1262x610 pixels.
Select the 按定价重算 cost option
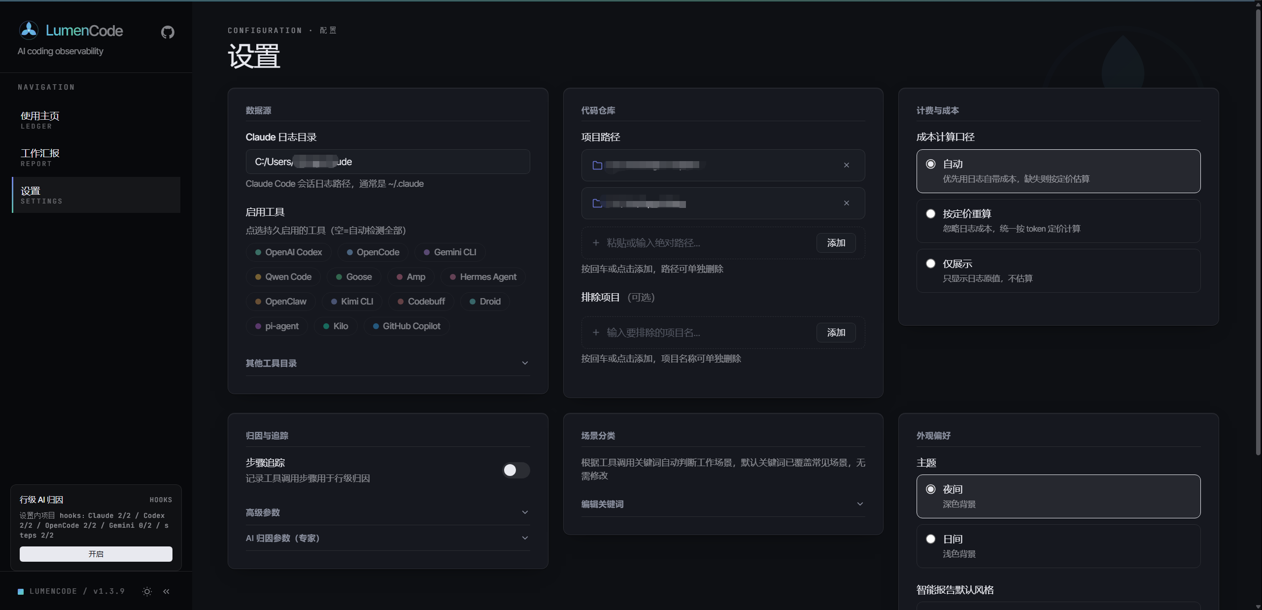1058,221
